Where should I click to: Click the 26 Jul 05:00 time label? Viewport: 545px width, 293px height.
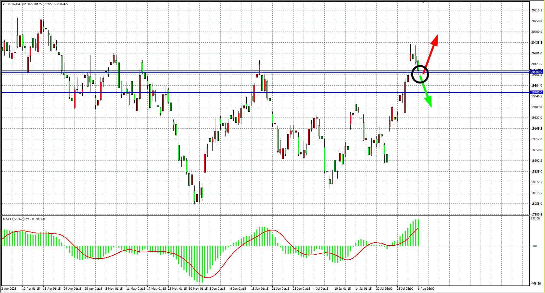[x=405, y=289]
